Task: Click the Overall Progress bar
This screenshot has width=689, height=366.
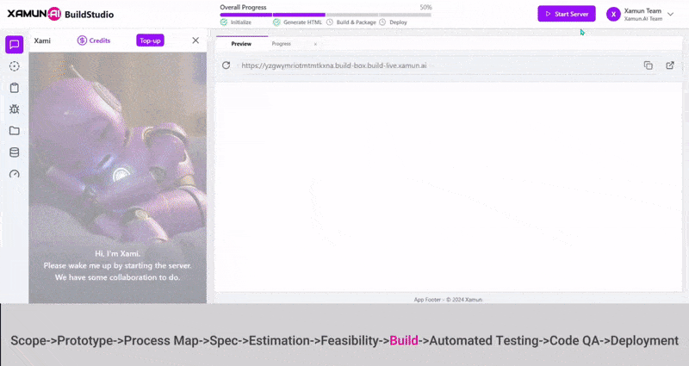Action: 326,15
